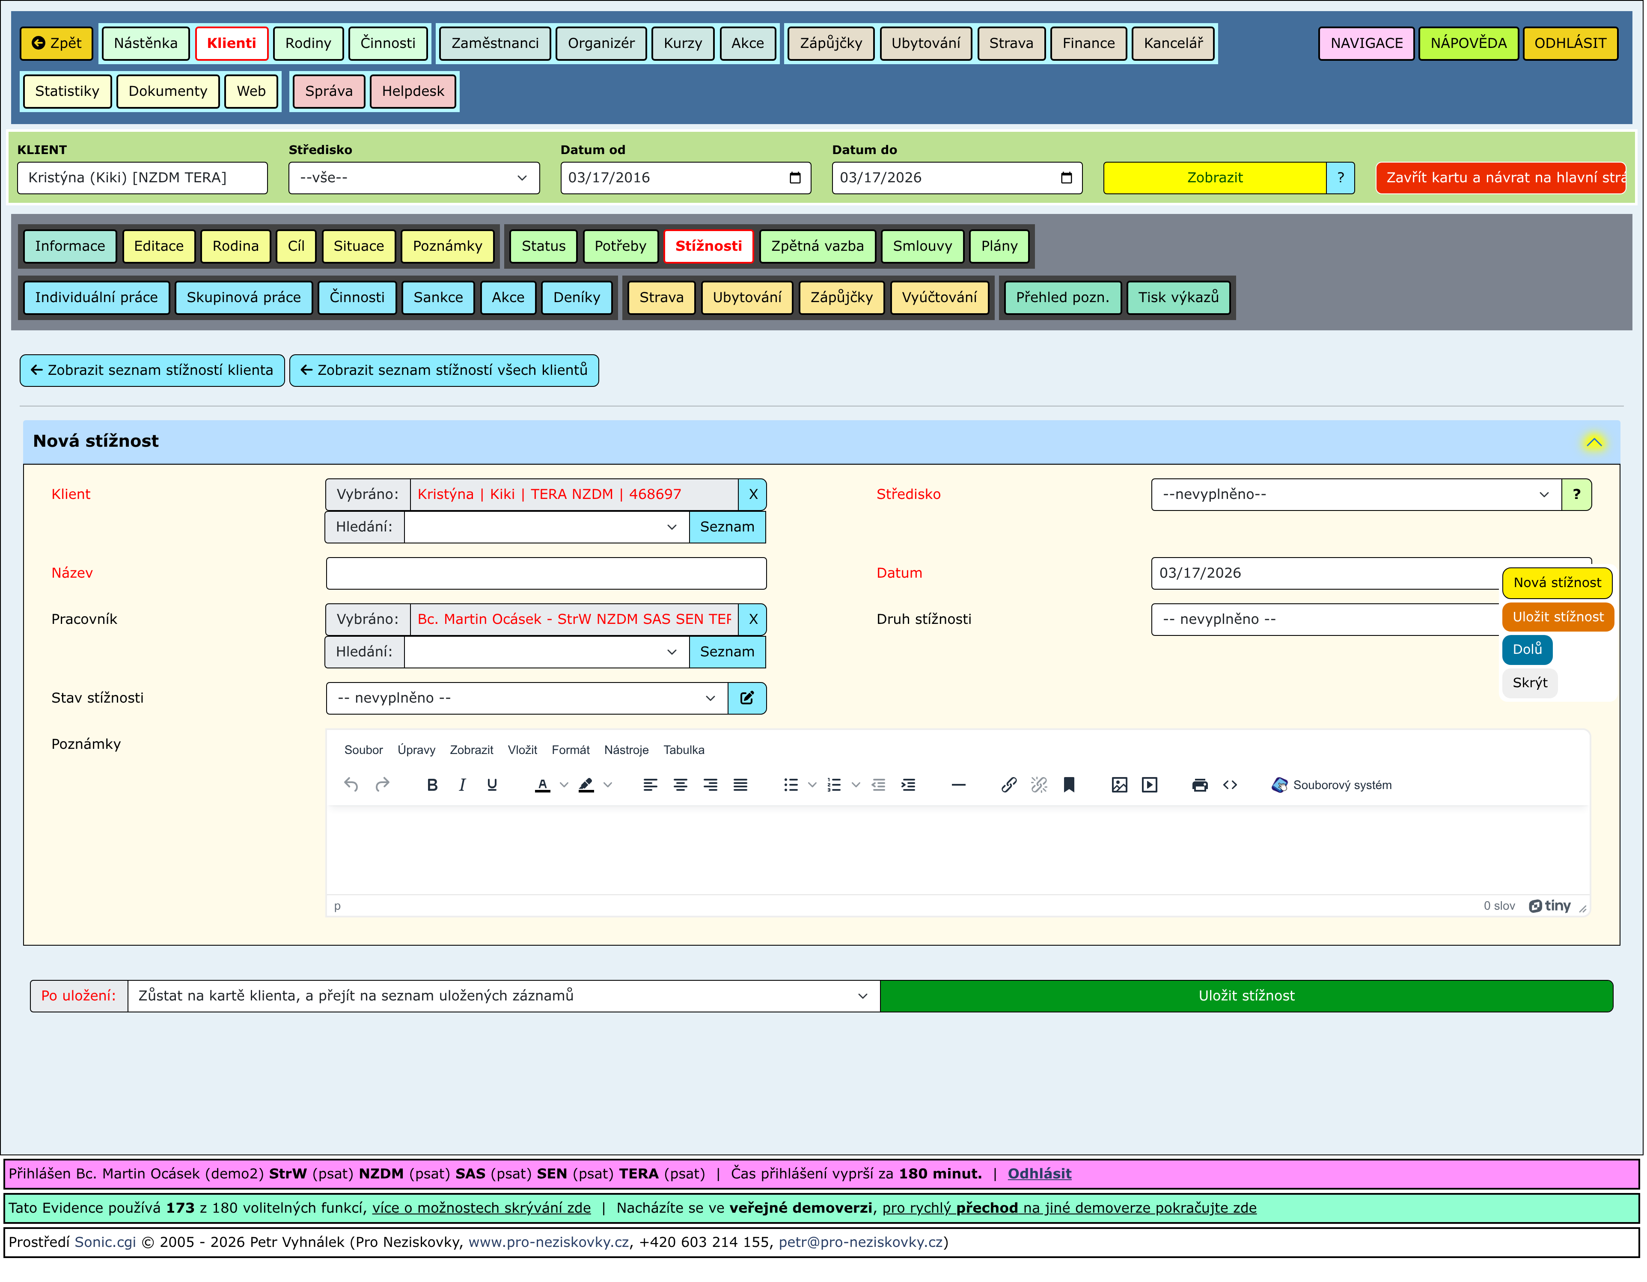
Task: Toggle underline formatting
Action: tap(492, 785)
